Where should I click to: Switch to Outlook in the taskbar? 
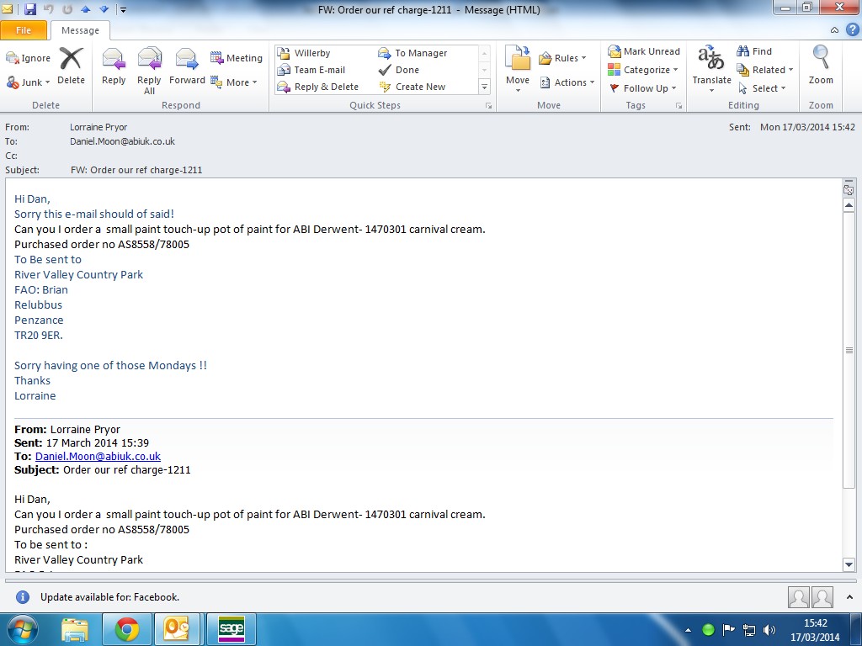click(177, 629)
